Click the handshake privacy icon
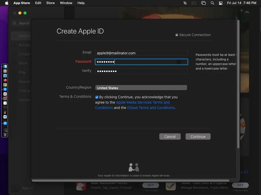The image size is (261, 195). tap(134, 167)
